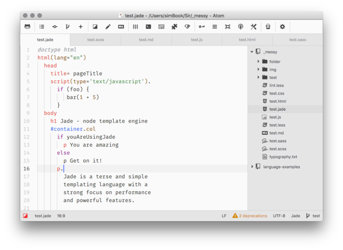343x250 pixels.
Task: Expand the folder directory in tree
Action: pos(258,62)
